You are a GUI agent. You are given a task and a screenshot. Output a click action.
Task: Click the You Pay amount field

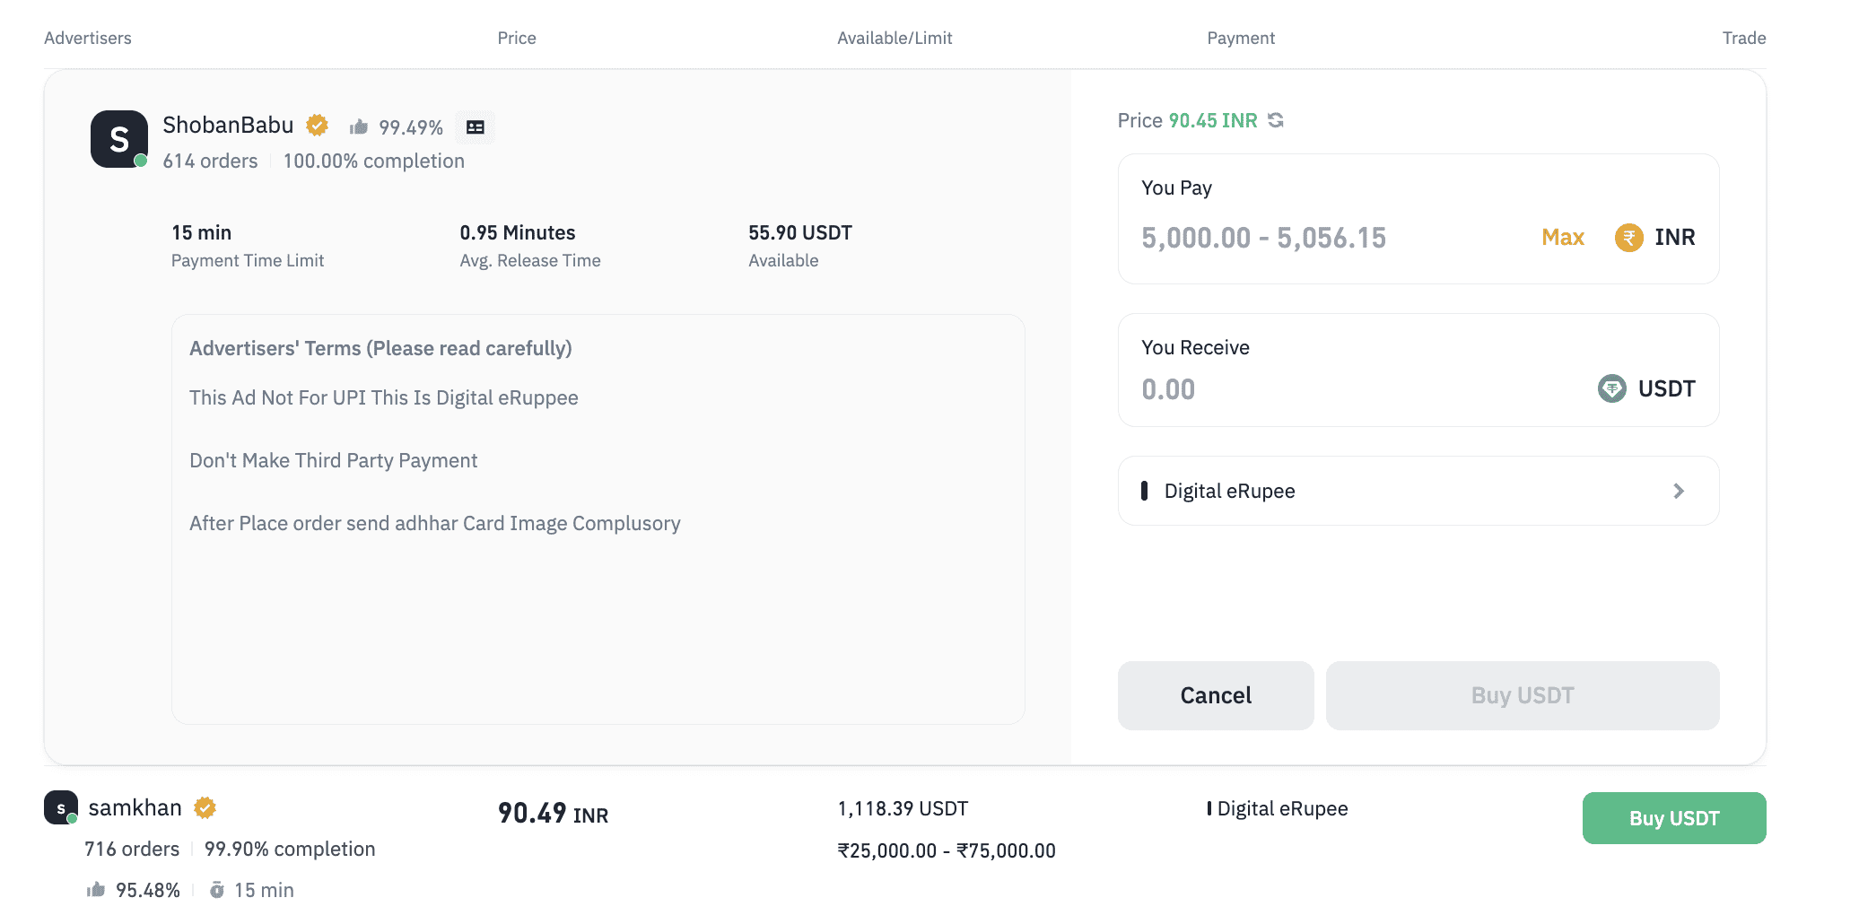pos(1328,238)
